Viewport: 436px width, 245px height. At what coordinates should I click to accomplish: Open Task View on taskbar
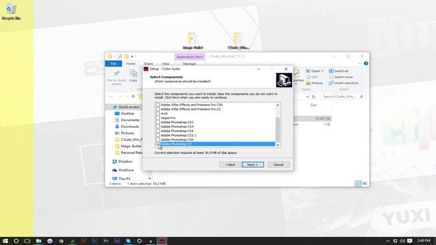pos(27,241)
